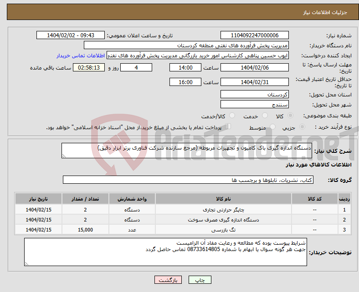Click quantity 15,000 in the table
The image size is (359, 292).
click(x=85, y=230)
